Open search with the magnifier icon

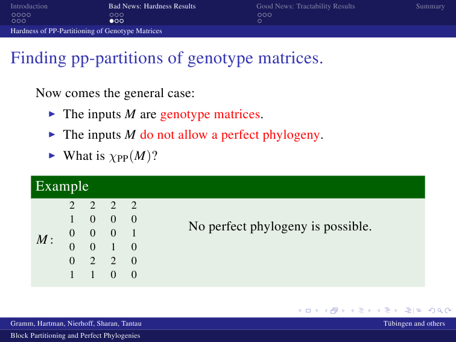click(440, 311)
